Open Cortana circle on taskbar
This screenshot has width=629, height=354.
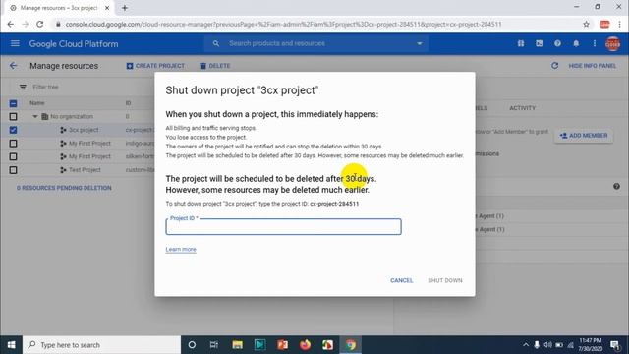[x=192, y=345]
